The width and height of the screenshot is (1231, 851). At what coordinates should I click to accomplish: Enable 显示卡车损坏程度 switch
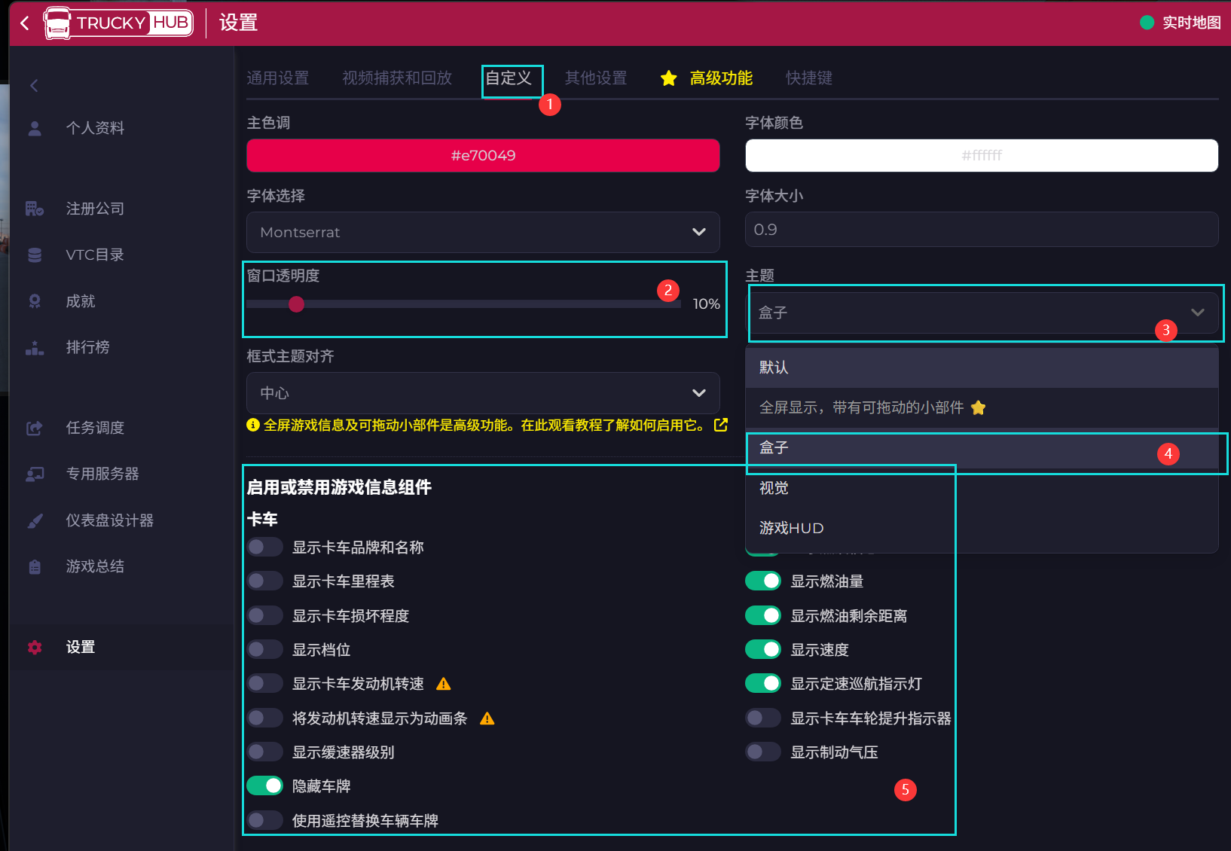(x=264, y=616)
